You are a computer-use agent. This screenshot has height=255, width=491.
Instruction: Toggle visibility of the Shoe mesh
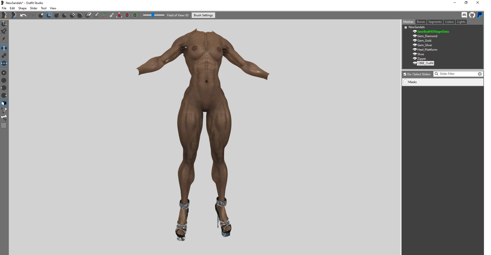(x=415, y=54)
